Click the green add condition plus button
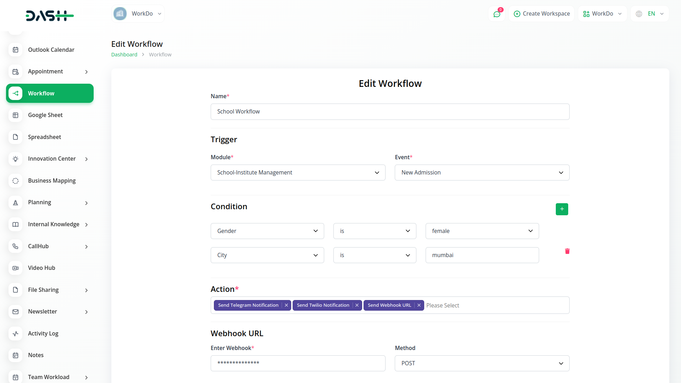681x383 pixels. pyautogui.click(x=562, y=209)
